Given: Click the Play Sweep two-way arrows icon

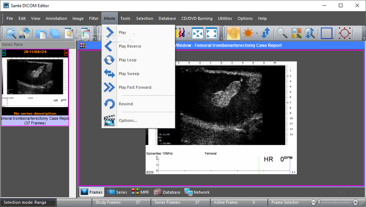Looking at the screenshot, I should [x=109, y=74].
